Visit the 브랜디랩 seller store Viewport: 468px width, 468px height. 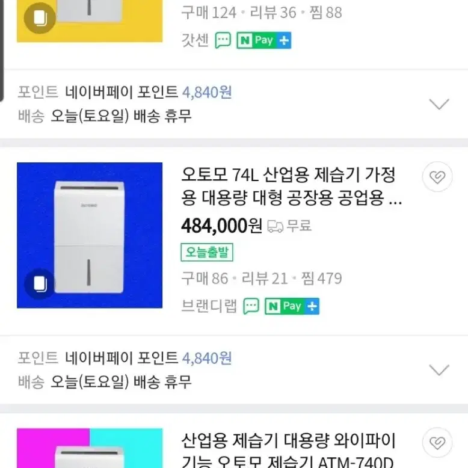(209, 306)
